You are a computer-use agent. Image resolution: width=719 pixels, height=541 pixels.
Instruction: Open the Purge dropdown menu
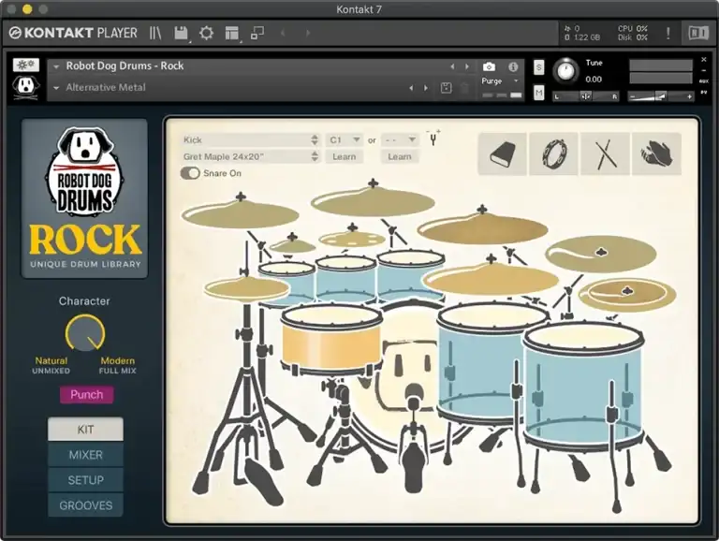[x=500, y=81]
